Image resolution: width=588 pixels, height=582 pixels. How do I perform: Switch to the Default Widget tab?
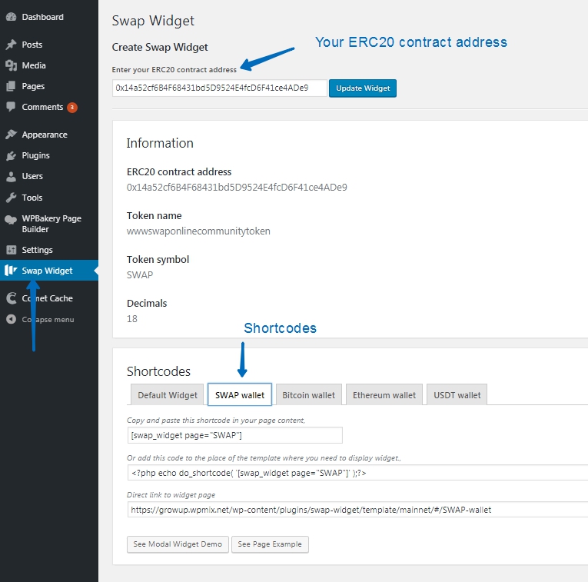pyautogui.click(x=168, y=395)
